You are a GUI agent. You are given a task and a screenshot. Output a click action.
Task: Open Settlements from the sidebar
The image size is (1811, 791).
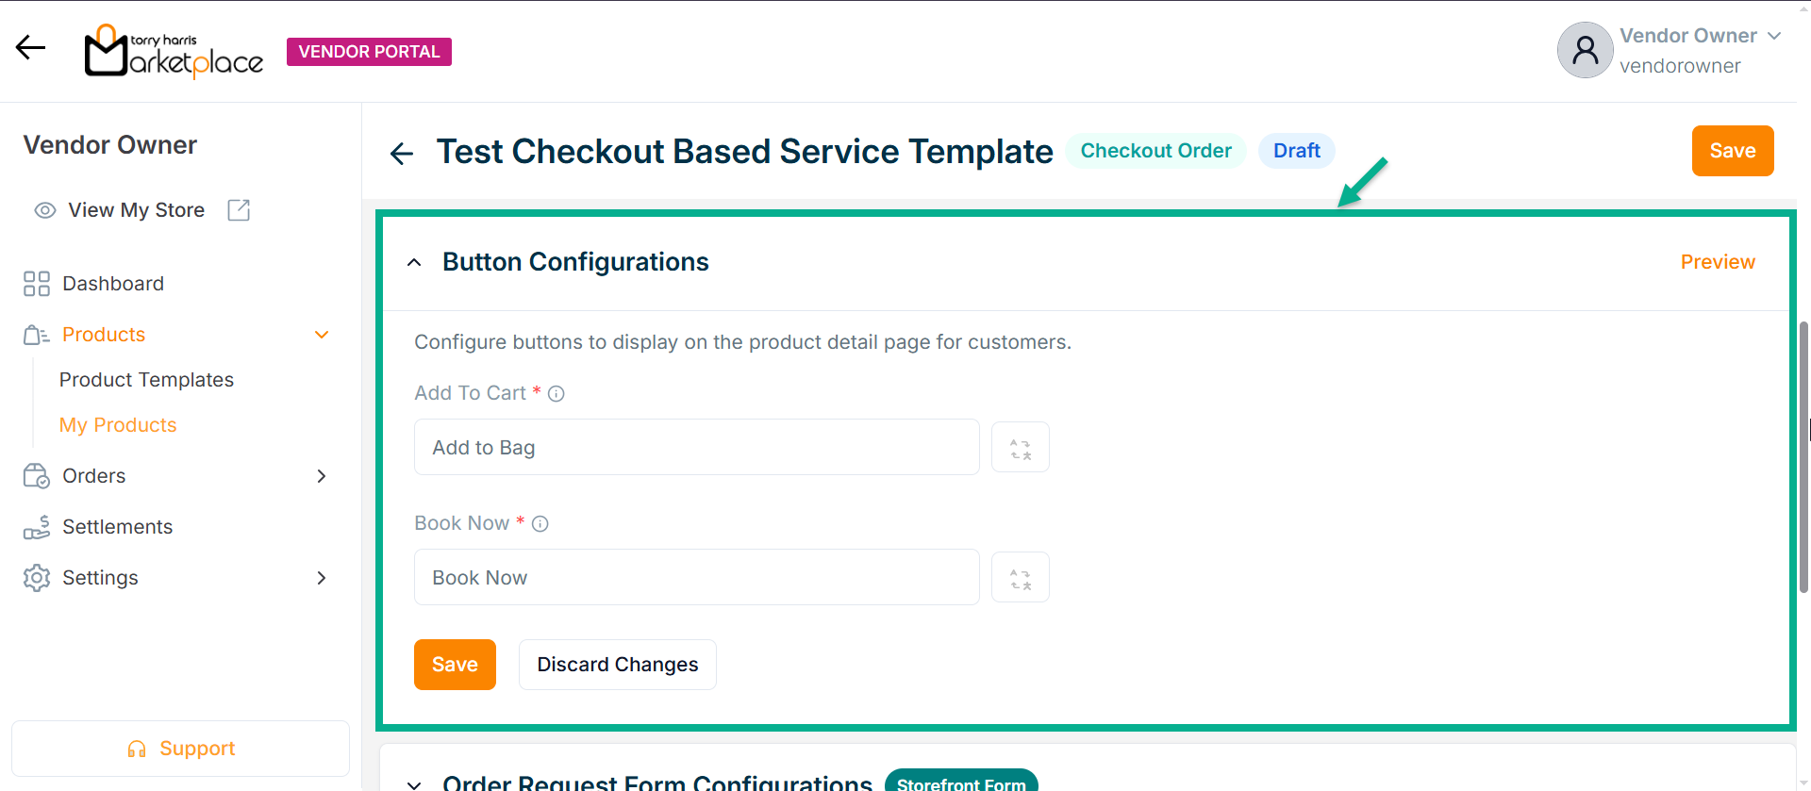tap(117, 527)
